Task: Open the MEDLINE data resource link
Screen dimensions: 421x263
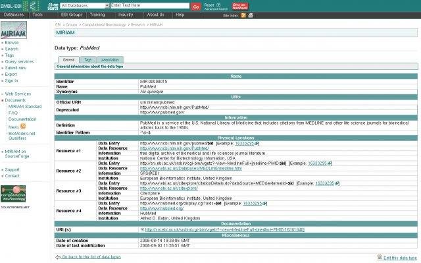Action: pos(191,168)
